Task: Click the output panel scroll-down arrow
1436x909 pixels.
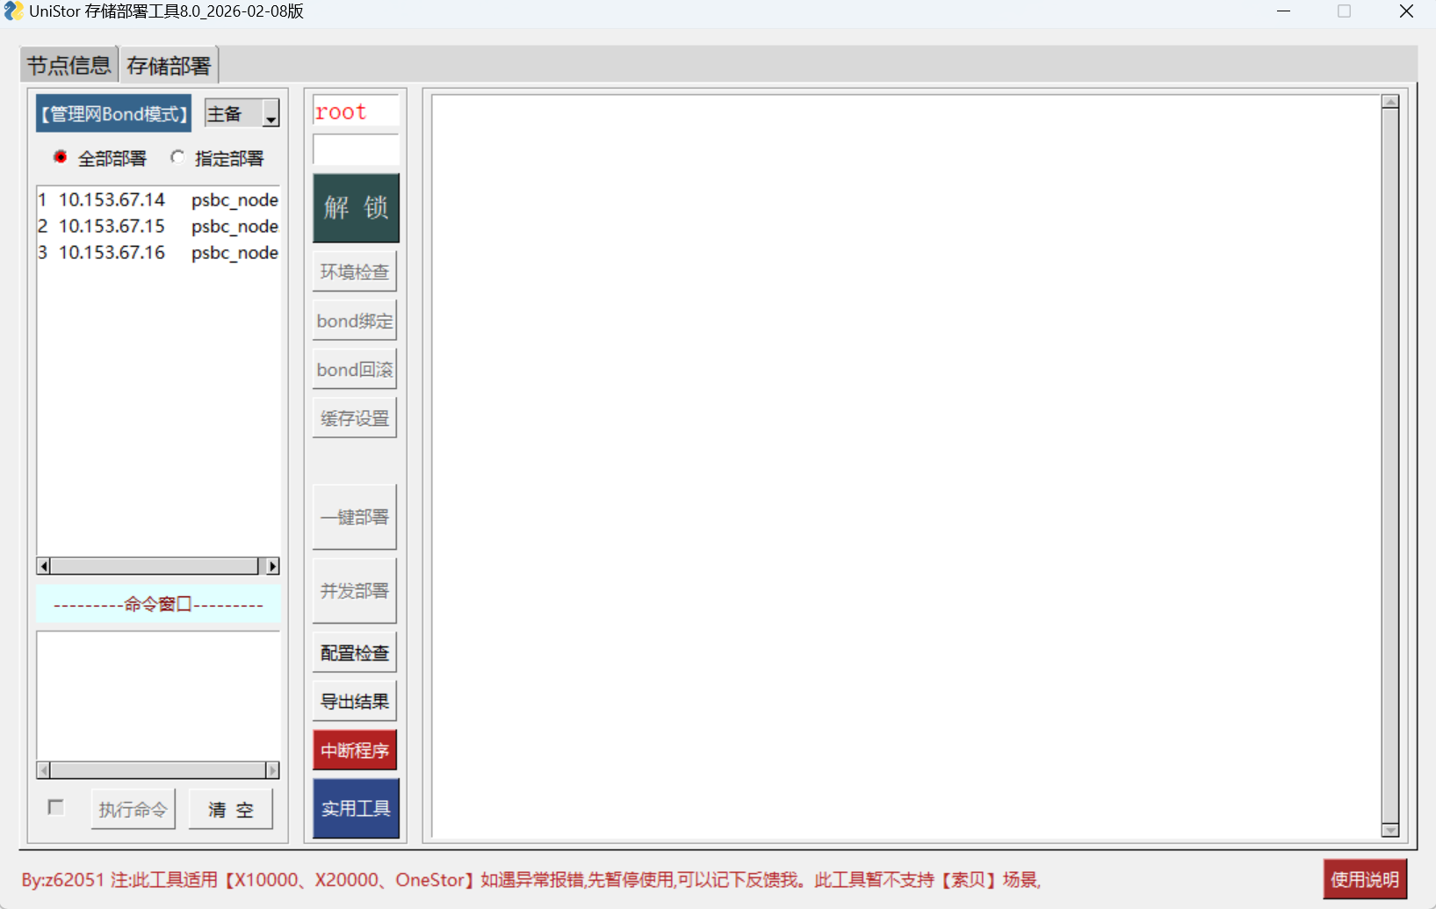Action: (x=1389, y=830)
